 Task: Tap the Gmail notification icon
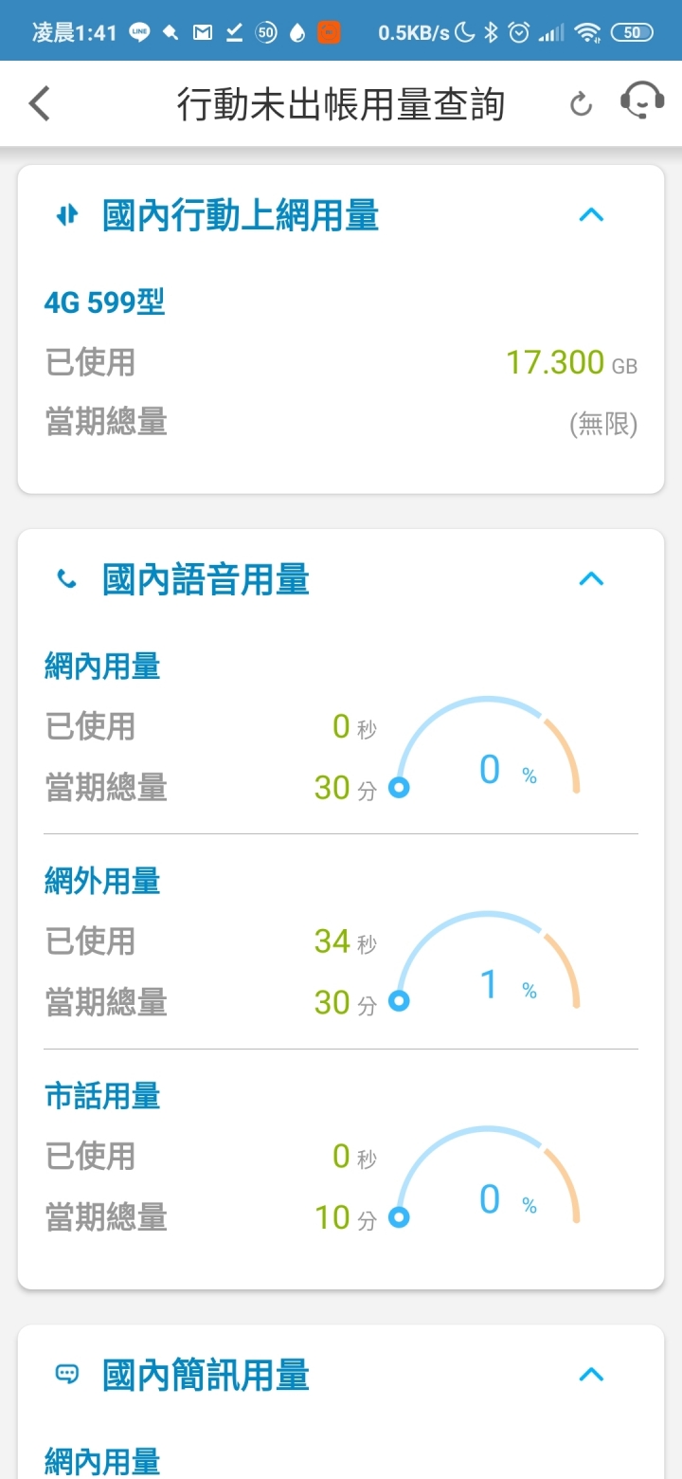tap(203, 33)
